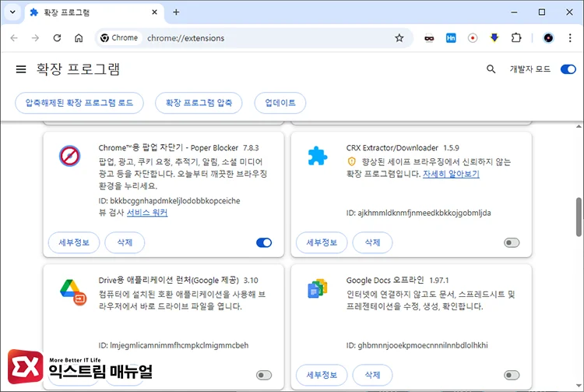Click the CRX Extractor puzzle icon
This screenshot has width=584, height=392.
point(318,156)
